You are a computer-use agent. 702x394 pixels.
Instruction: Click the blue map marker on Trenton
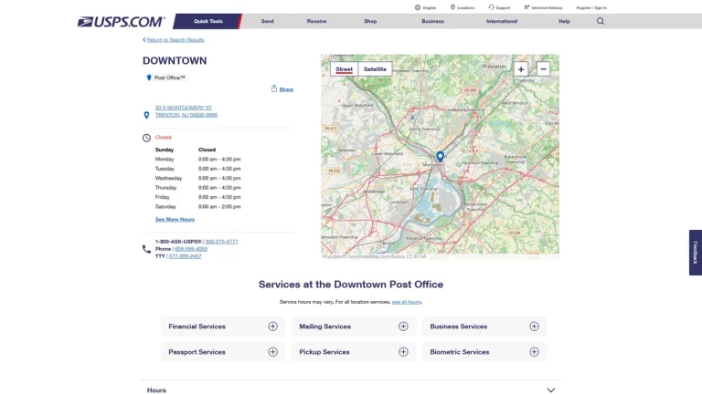[440, 156]
